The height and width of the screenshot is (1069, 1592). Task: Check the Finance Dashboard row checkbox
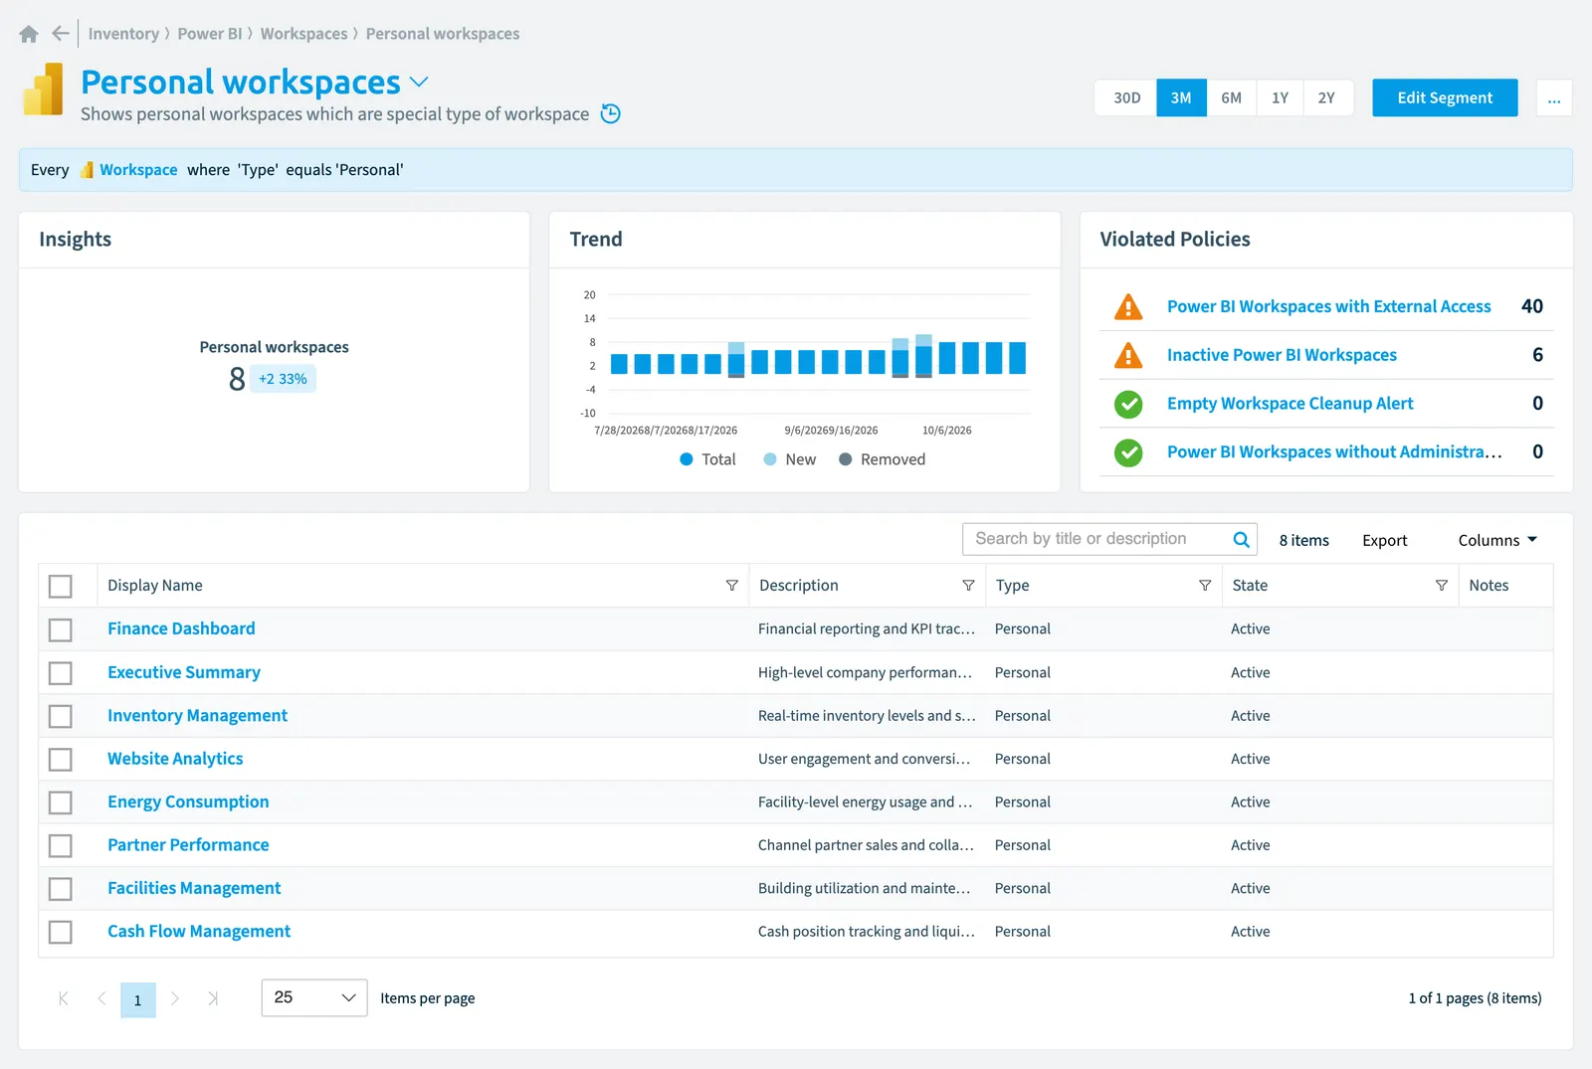click(x=61, y=629)
